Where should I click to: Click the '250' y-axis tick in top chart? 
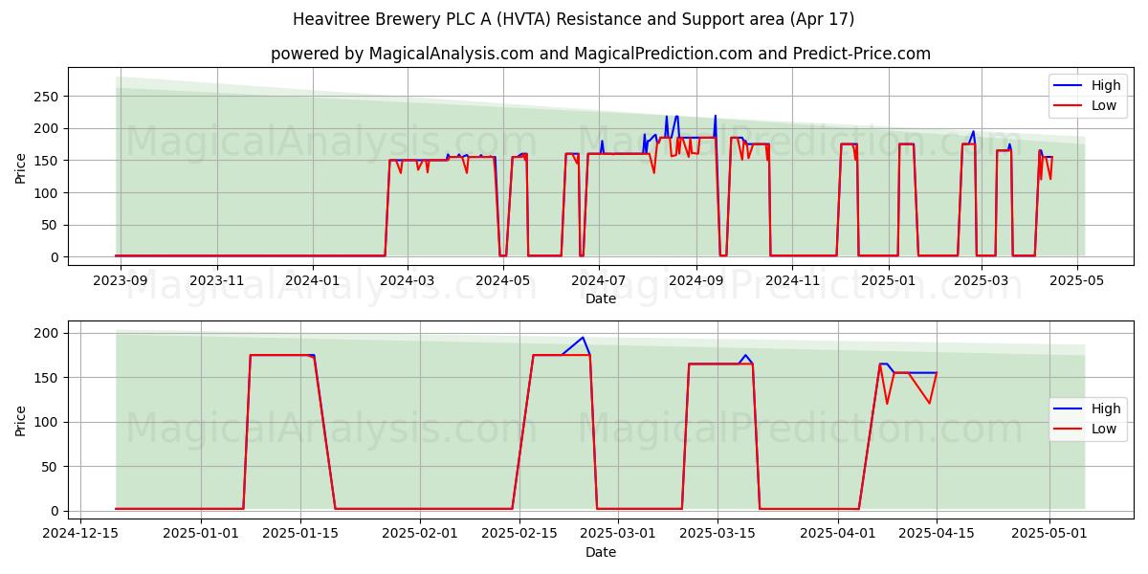click(x=48, y=97)
